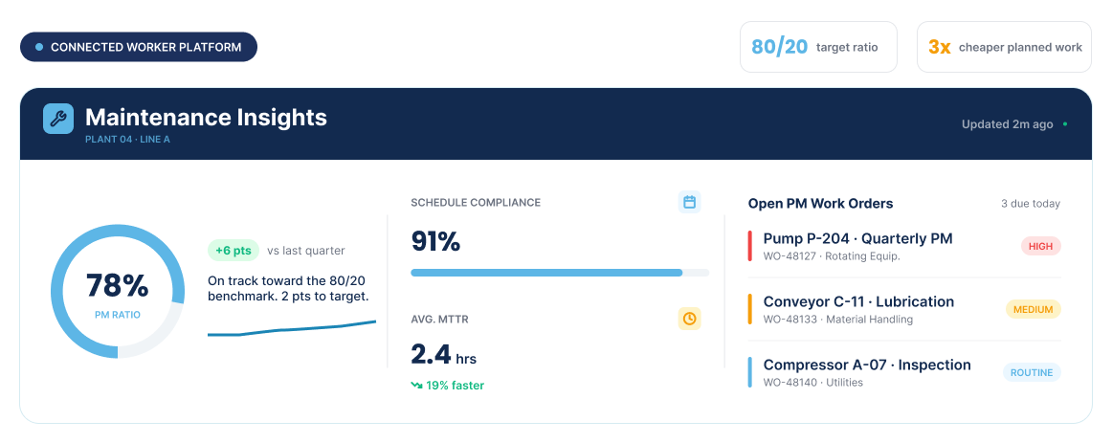Click the AVG. MTTR label
Image resolution: width=1112 pixels, height=443 pixels.
439,320
